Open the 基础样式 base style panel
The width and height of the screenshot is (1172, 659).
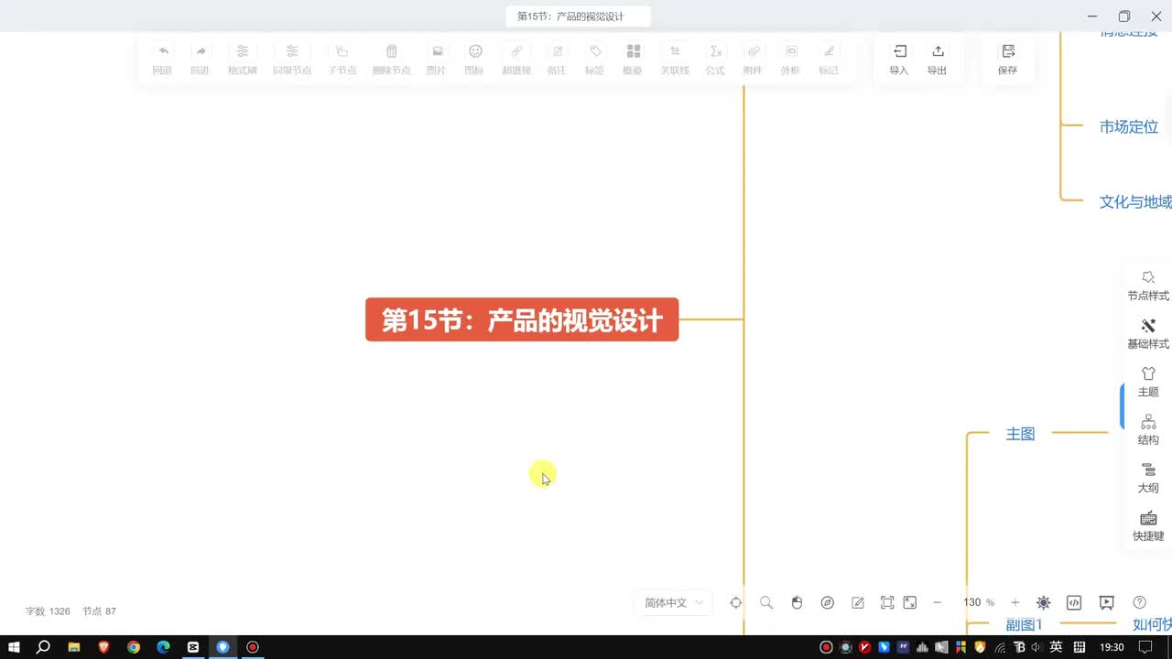click(1148, 334)
